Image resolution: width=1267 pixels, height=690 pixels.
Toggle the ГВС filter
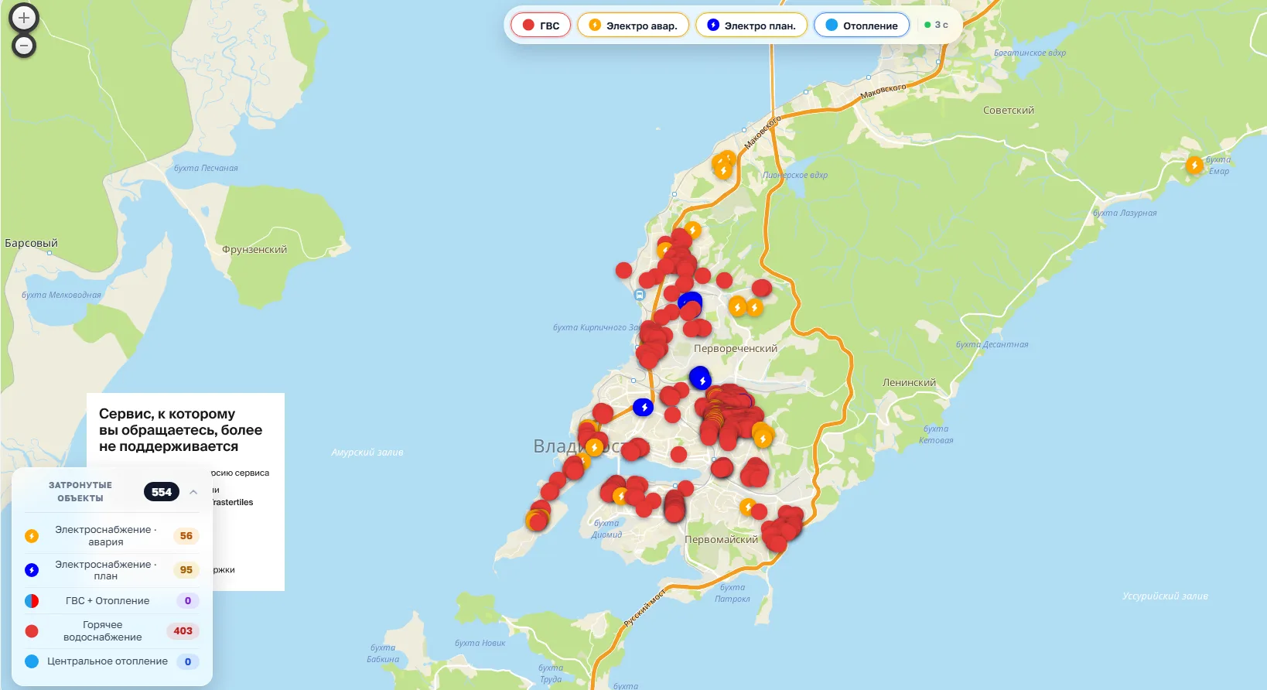point(541,26)
